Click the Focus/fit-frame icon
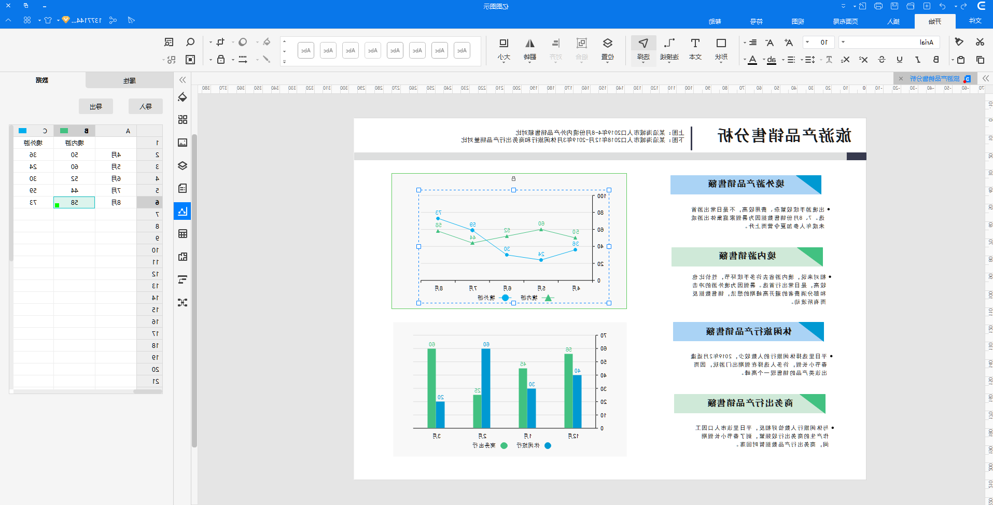 click(190, 60)
